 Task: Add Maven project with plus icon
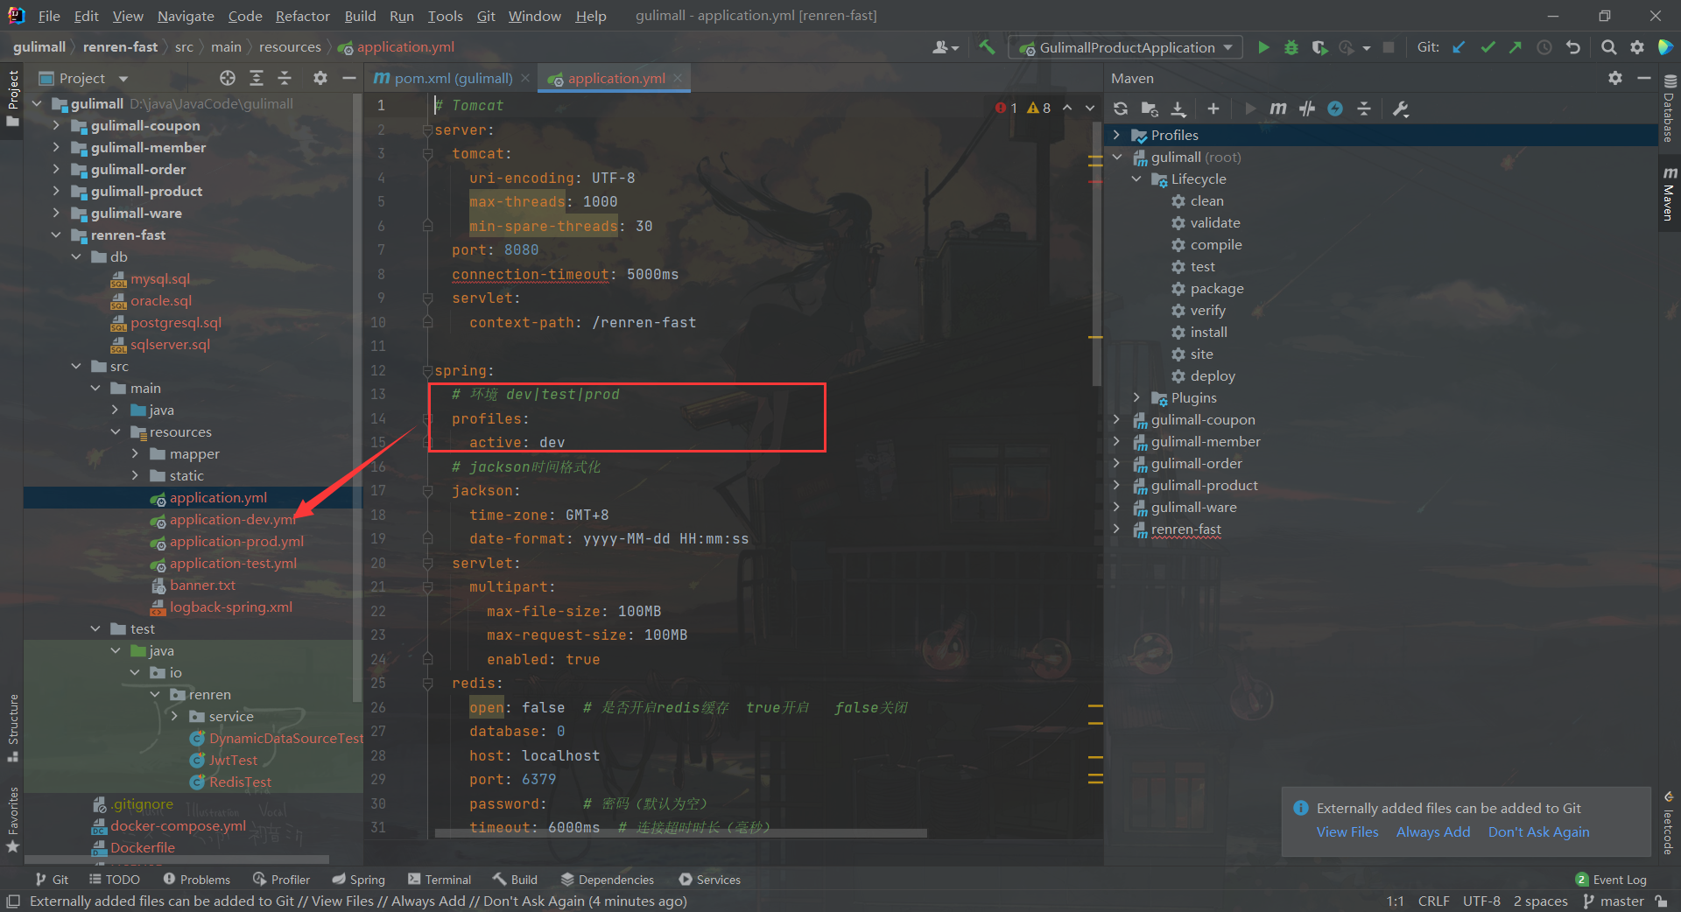point(1213,109)
